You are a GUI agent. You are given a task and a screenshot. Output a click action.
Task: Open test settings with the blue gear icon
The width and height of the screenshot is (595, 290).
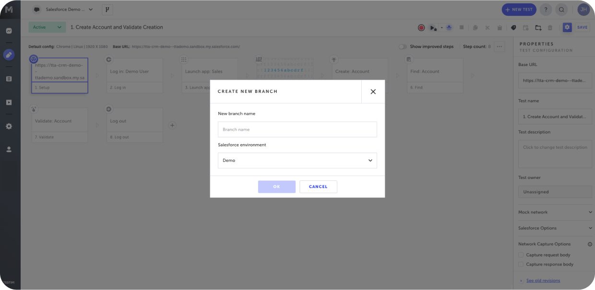[567, 27]
